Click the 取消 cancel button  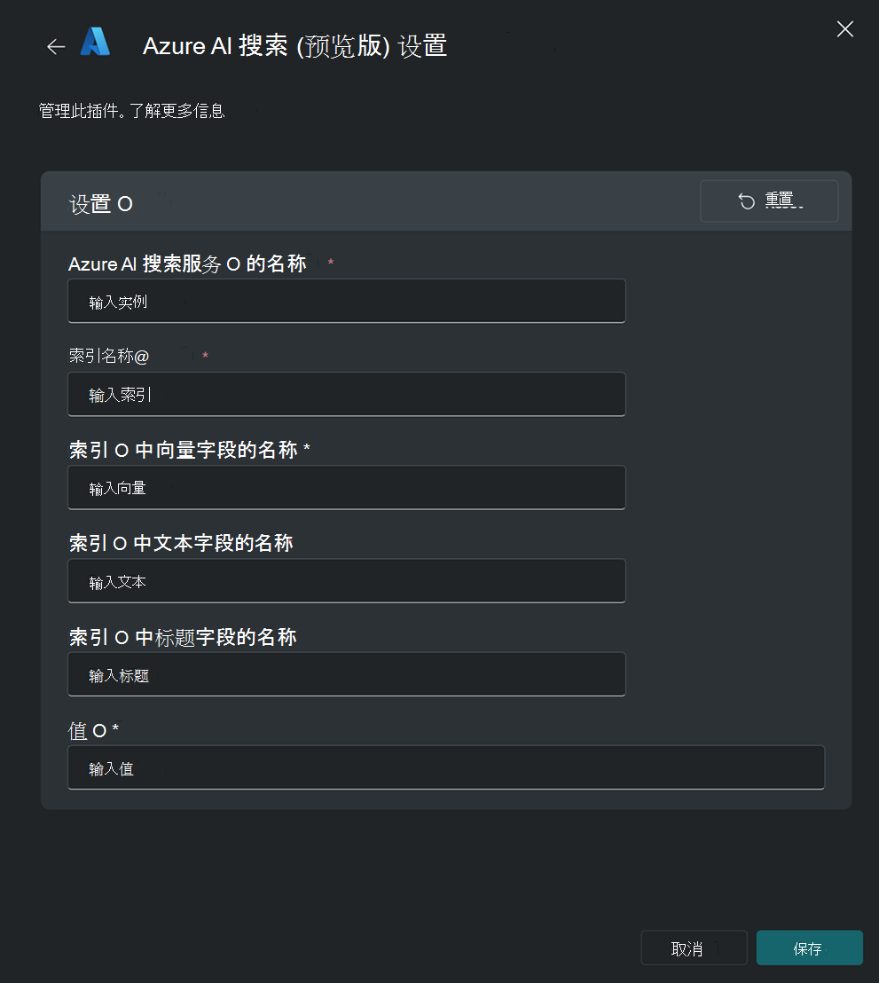point(694,948)
